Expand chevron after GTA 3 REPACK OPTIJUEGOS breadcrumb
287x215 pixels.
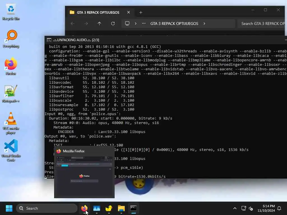point(204,24)
